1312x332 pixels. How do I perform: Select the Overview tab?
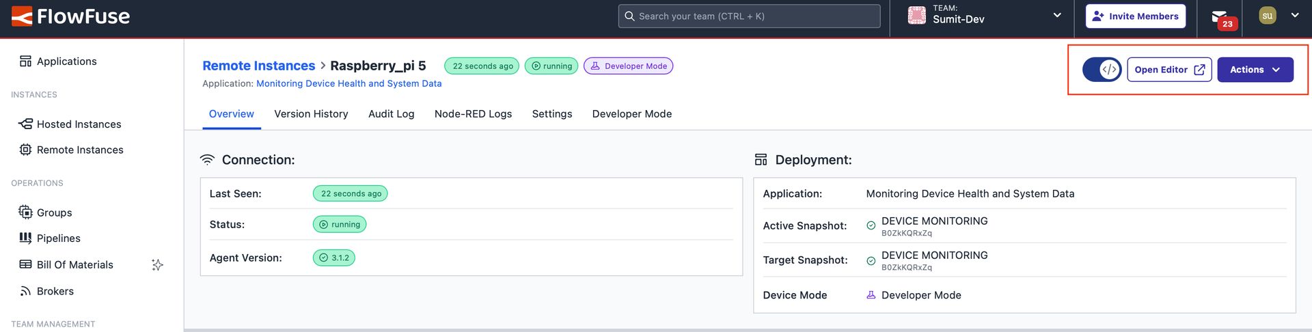click(x=231, y=114)
